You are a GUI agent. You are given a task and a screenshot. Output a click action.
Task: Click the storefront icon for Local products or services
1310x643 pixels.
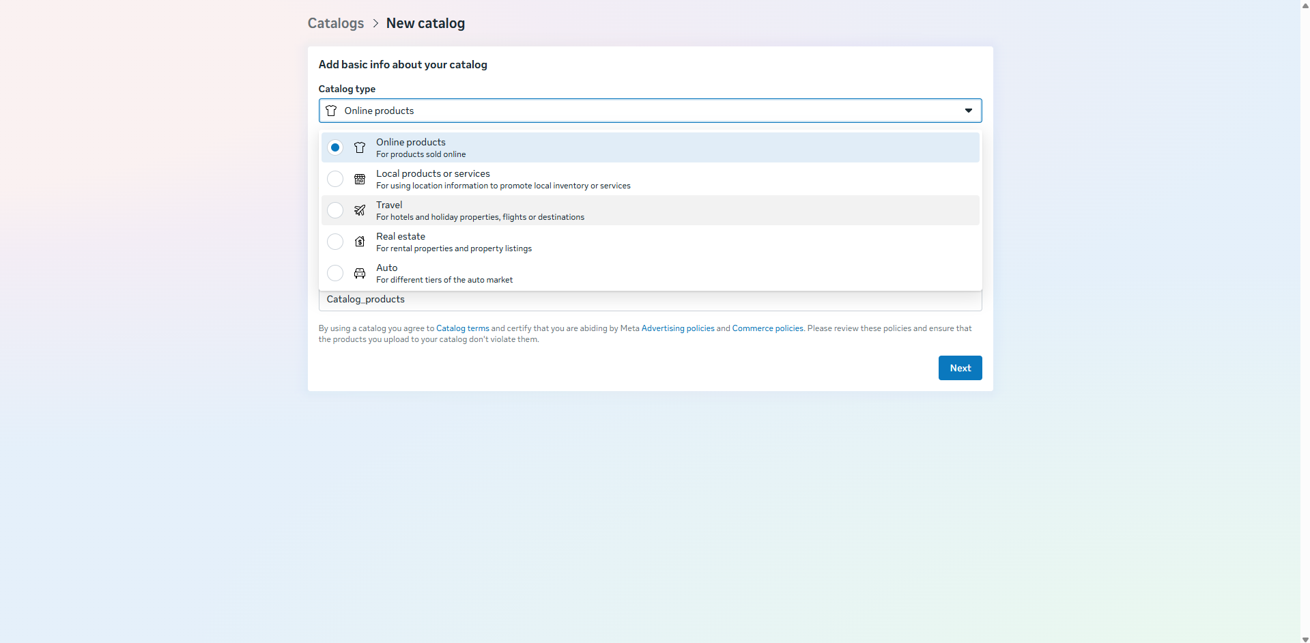coord(360,179)
